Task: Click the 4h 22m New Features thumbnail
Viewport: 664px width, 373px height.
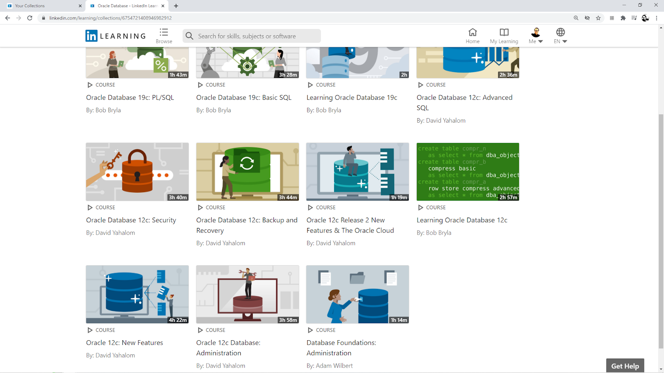Action: [137, 294]
